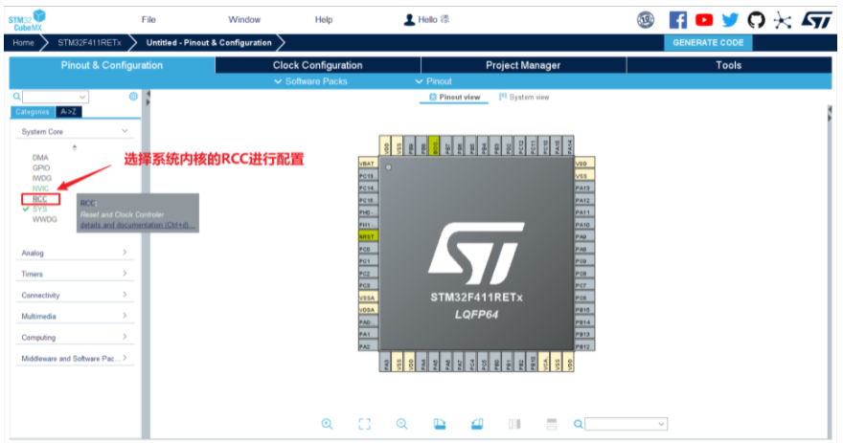843x443 pixels.
Task: Select RCC in System Core list
Action: pyautogui.click(x=40, y=199)
